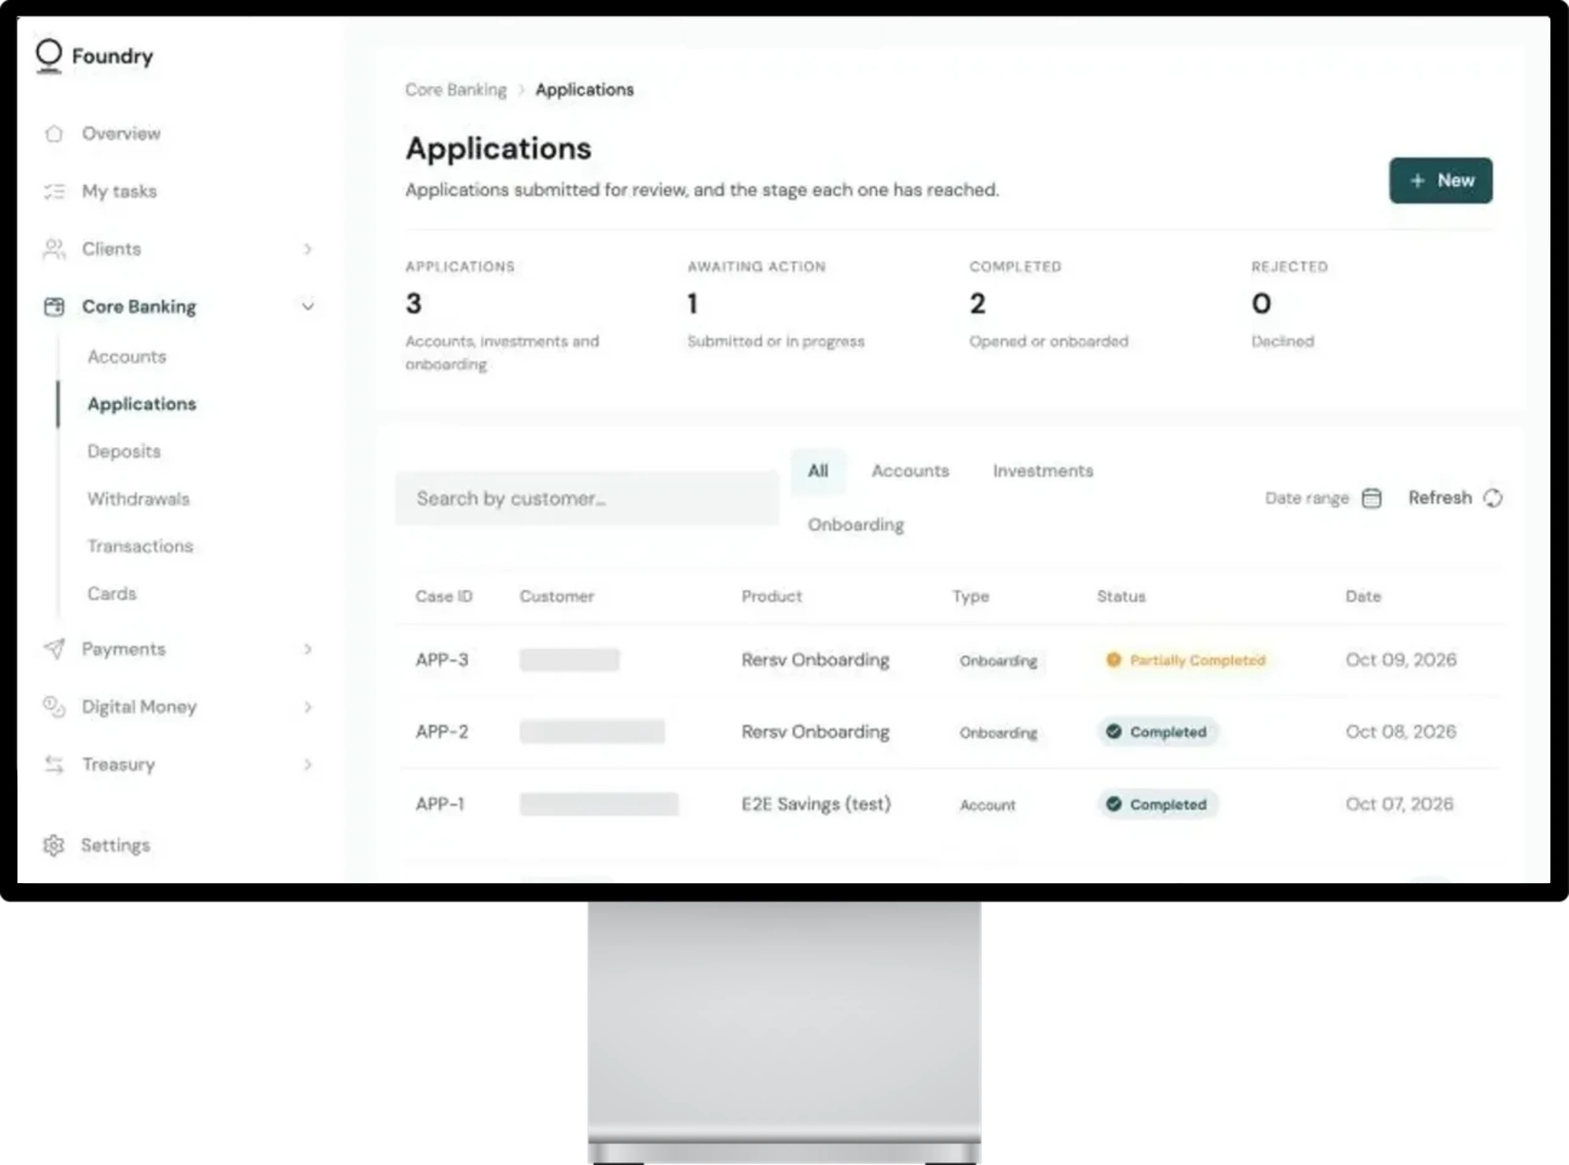The image size is (1569, 1165).
Task: Select Applications in the sidebar
Action: [x=142, y=404]
